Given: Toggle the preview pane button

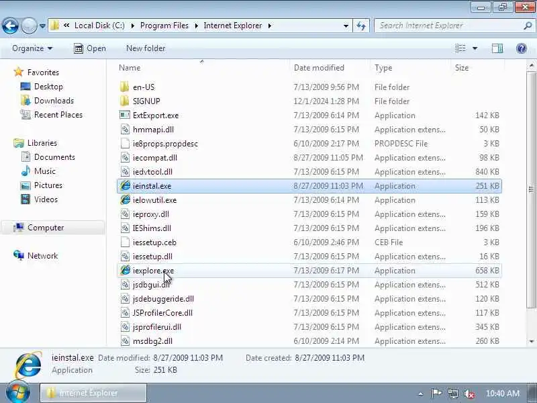Looking at the screenshot, I should 497,48.
